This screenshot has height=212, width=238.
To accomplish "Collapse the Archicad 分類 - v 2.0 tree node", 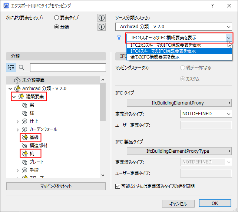I will pyautogui.click(x=10, y=89).
